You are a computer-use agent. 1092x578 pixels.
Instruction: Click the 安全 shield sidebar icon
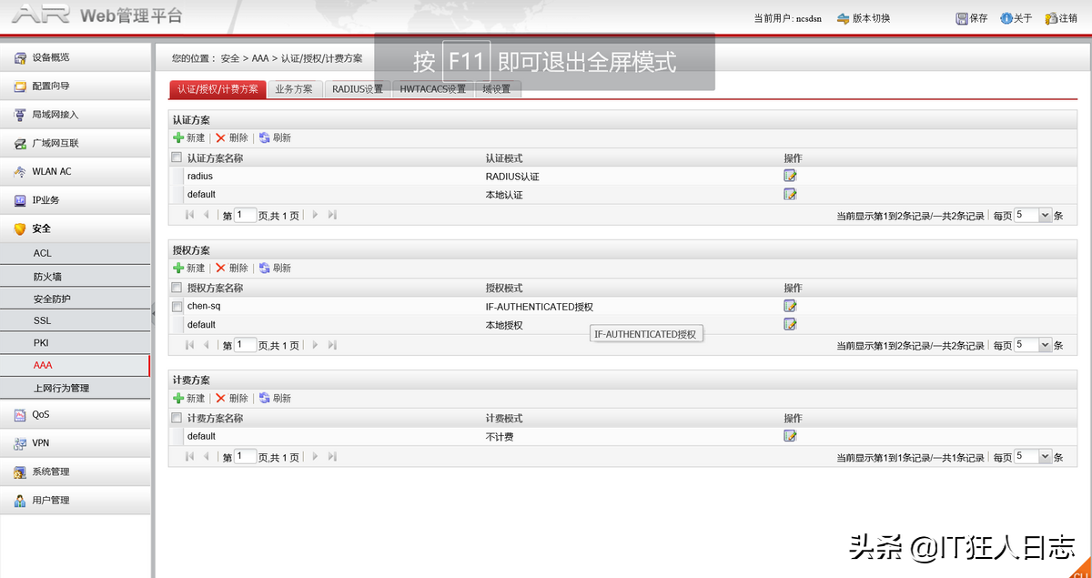coord(20,228)
